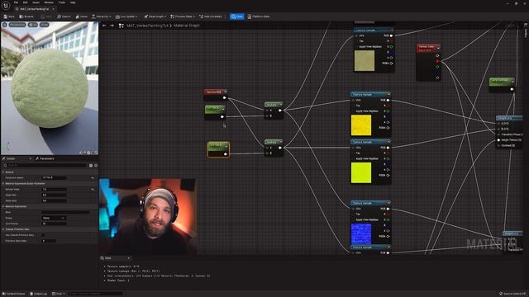Click the yellow Texture Sample thumbnail
The height and width of the screenshot is (297, 529).
pos(361,125)
